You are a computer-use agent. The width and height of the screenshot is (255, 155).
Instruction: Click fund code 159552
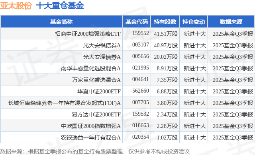pyautogui.click(x=141, y=33)
